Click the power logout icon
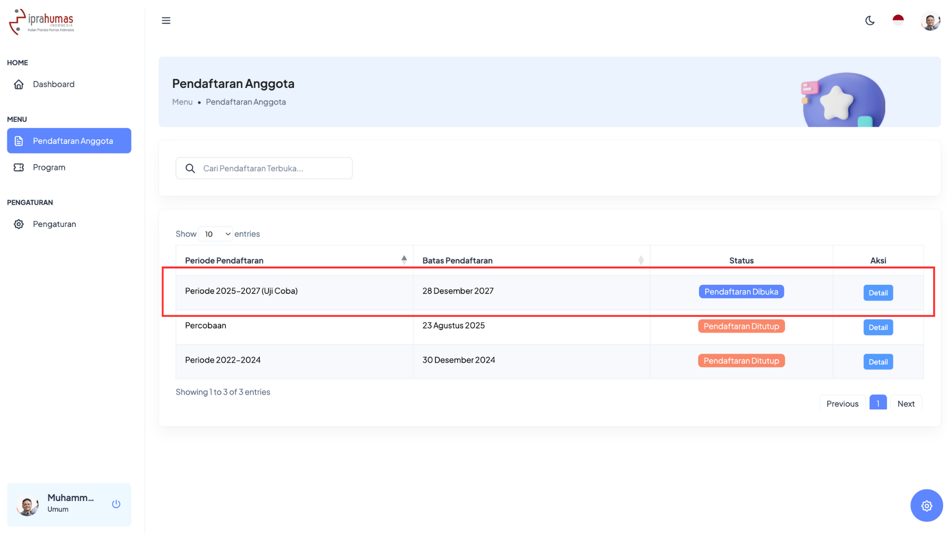The height and width of the screenshot is (533, 948). [x=116, y=504]
